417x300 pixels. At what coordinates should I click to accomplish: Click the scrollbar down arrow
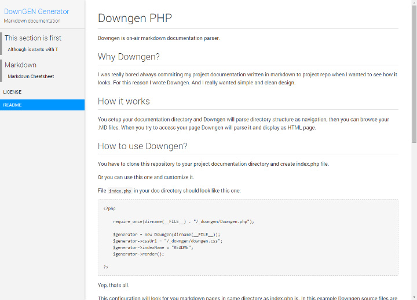coord(414,297)
